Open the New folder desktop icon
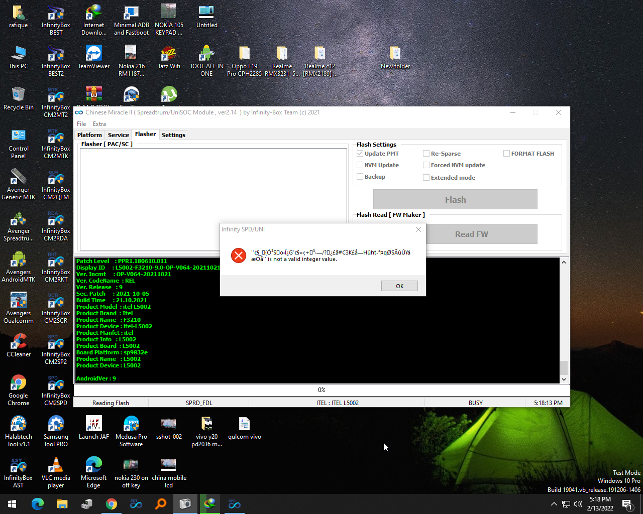 point(395,57)
